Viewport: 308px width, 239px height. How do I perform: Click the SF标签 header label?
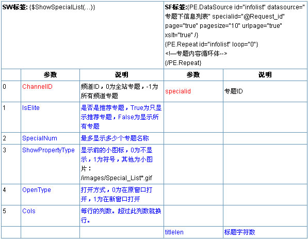(176, 7)
